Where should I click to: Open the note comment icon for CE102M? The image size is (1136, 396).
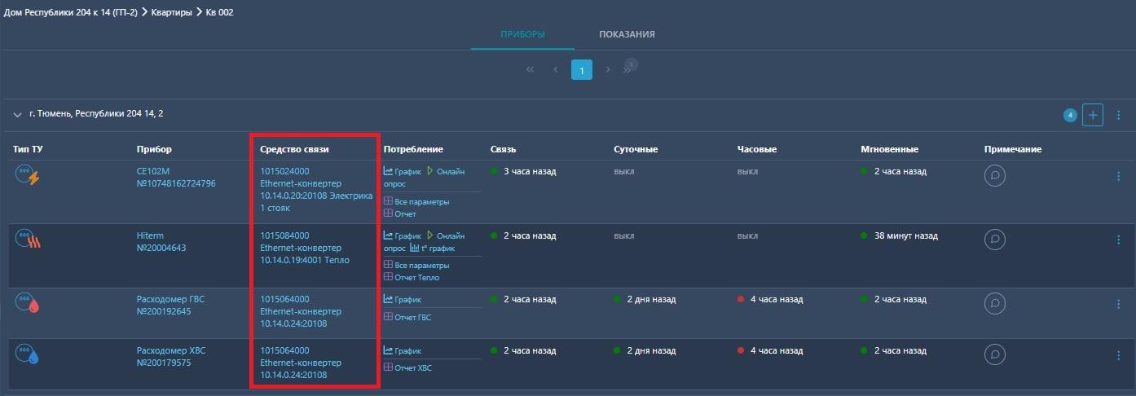[994, 175]
